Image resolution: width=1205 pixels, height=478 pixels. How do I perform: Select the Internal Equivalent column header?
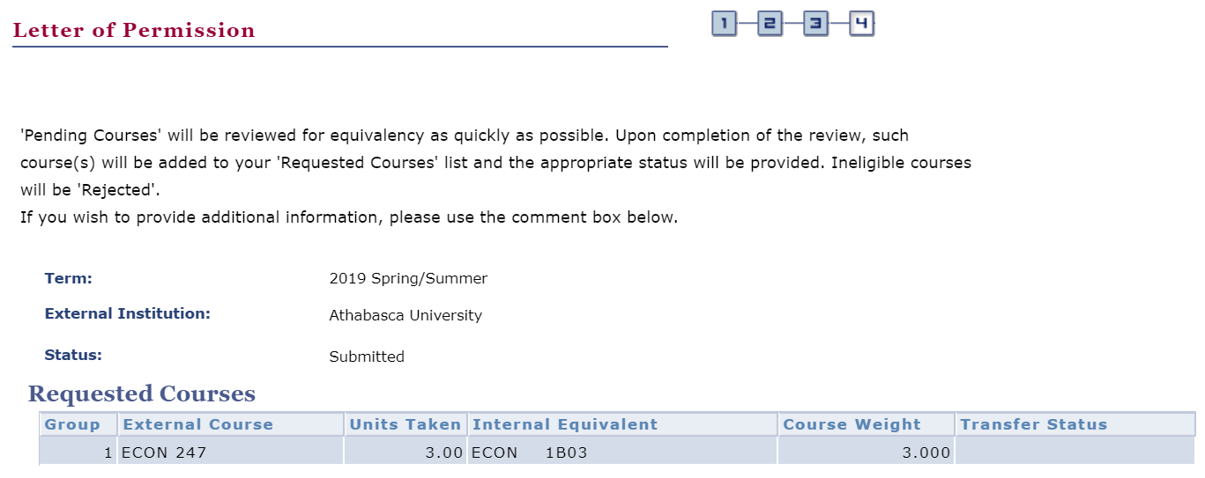click(565, 424)
